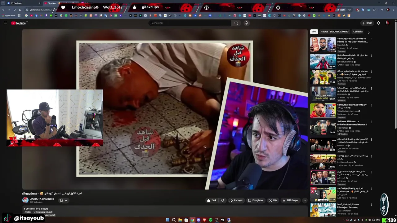Click the search magnifier button

click(x=236, y=23)
